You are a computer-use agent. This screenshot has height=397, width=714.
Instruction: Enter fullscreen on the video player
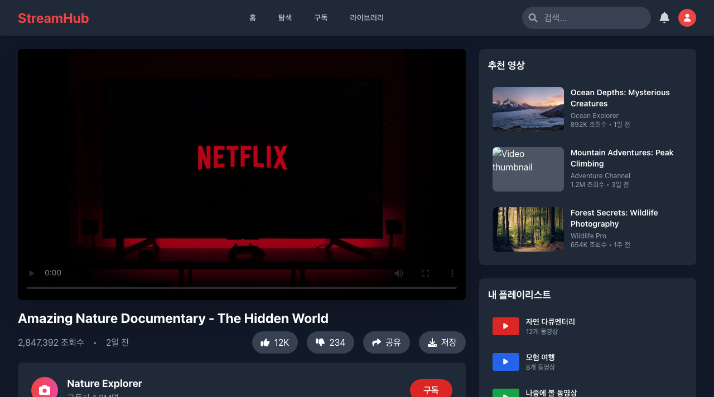click(x=426, y=273)
